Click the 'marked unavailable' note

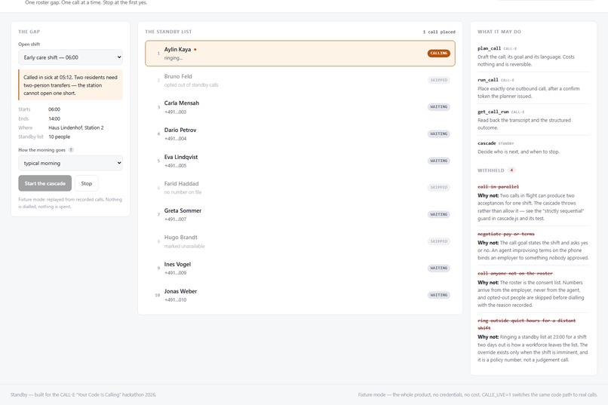click(184, 246)
